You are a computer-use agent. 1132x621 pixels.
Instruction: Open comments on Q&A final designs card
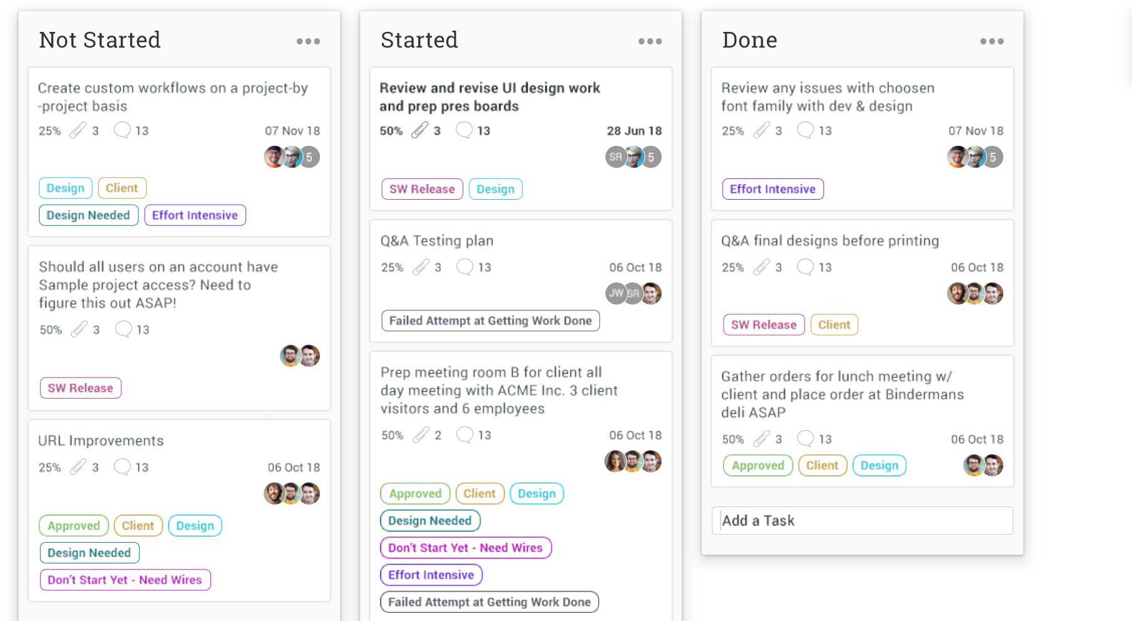tap(805, 267)
